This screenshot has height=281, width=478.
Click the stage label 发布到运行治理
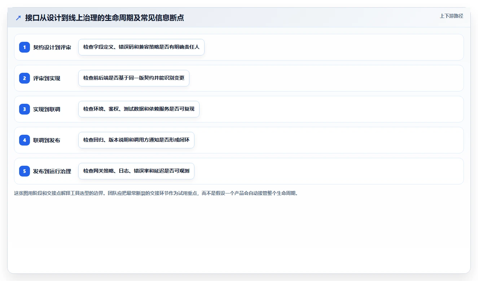[x=52, y=171]
